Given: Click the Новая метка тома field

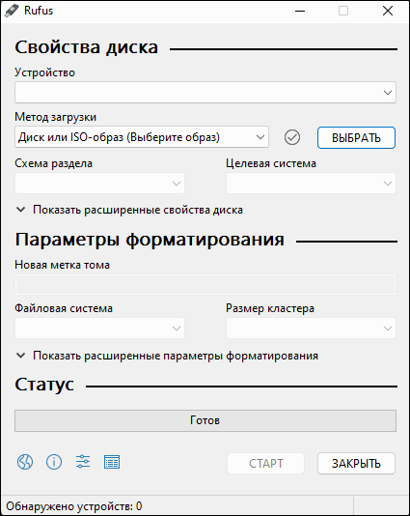Looking at the screenshot, I should [205, 285].
